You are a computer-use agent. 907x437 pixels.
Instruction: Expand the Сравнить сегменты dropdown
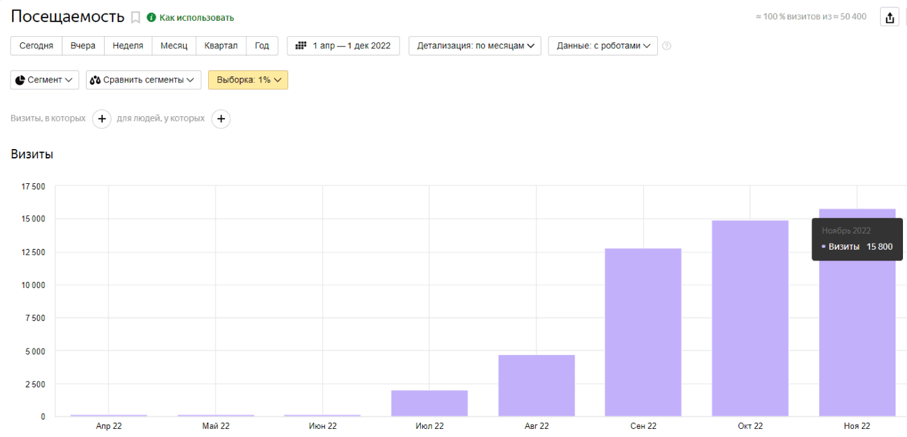144,80
